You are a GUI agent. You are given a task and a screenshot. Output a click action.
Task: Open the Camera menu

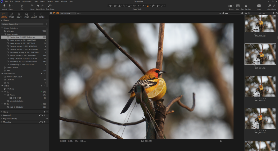pos(50,1)
